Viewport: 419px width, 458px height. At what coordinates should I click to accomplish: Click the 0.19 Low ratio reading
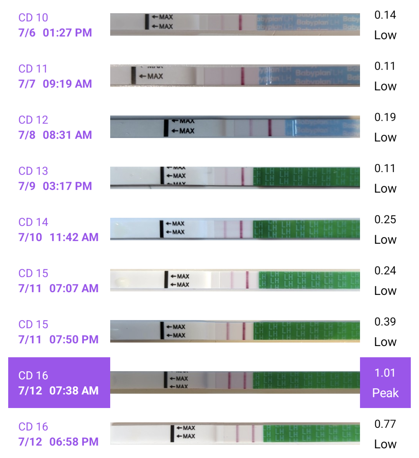pos(385,127)
